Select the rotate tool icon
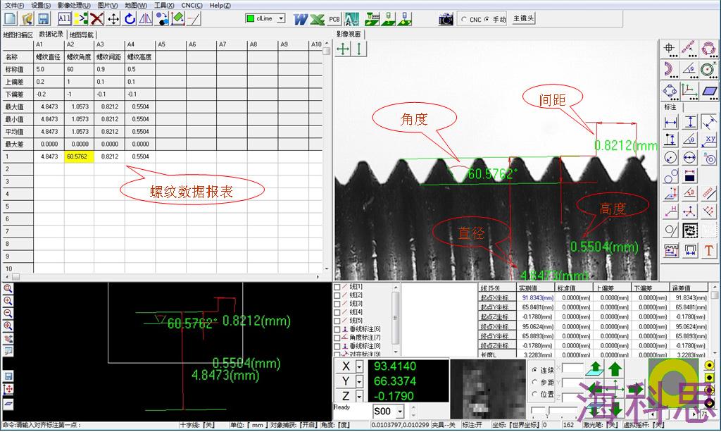721x432 pixels. (130, 19)
